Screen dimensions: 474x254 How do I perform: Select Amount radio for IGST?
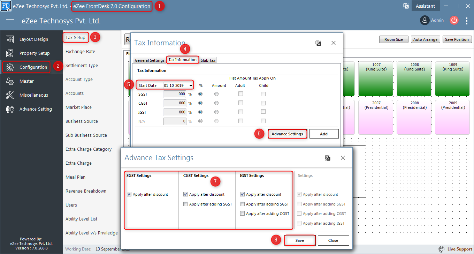click(x=216, y=112)
